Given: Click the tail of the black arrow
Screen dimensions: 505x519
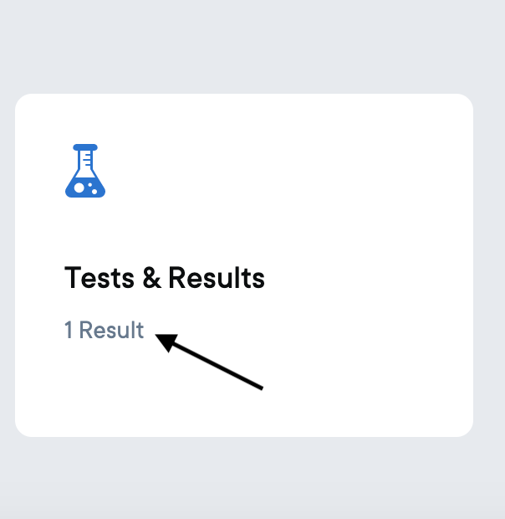Looking at the screenshot, I should pos(256,385).
